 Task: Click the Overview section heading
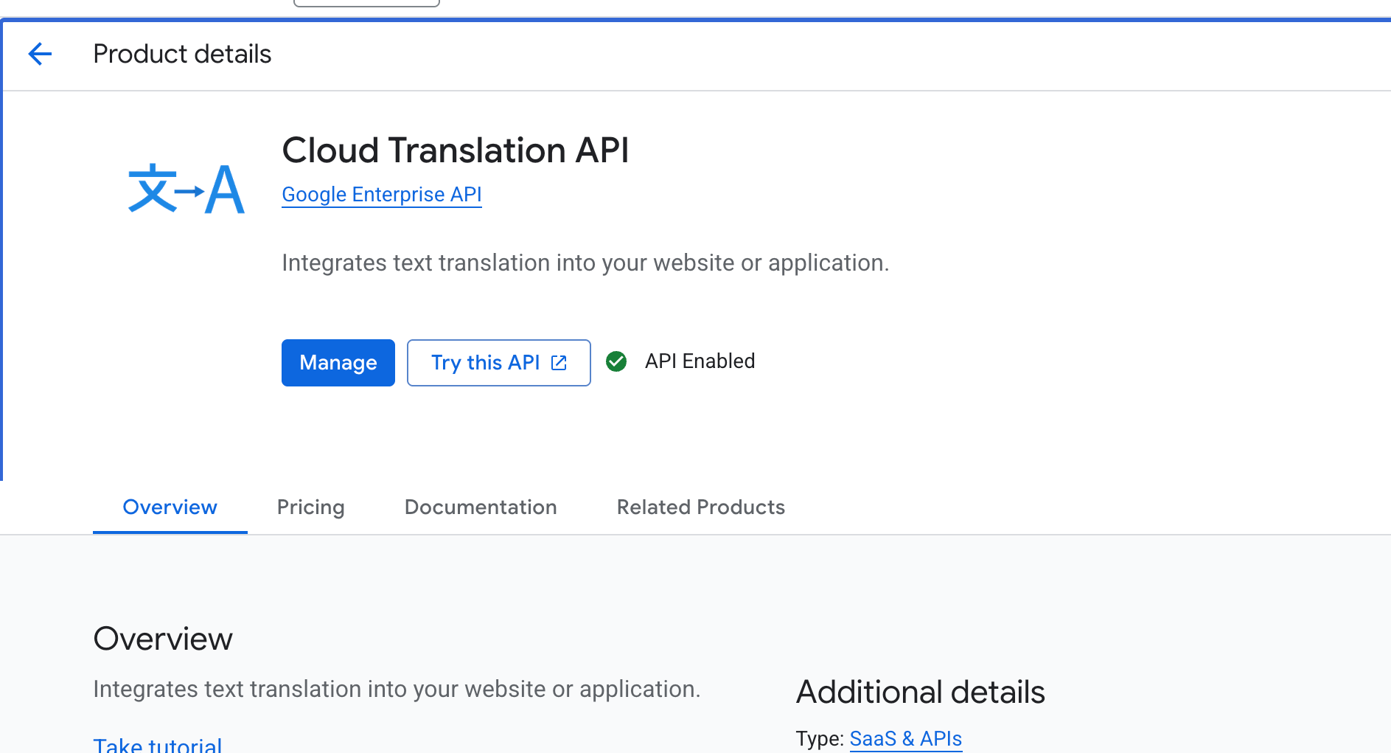tap(163, 639)
